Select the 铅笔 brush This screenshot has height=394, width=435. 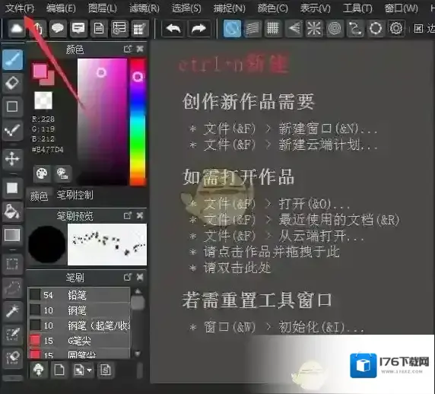click(x=79, y=295)
